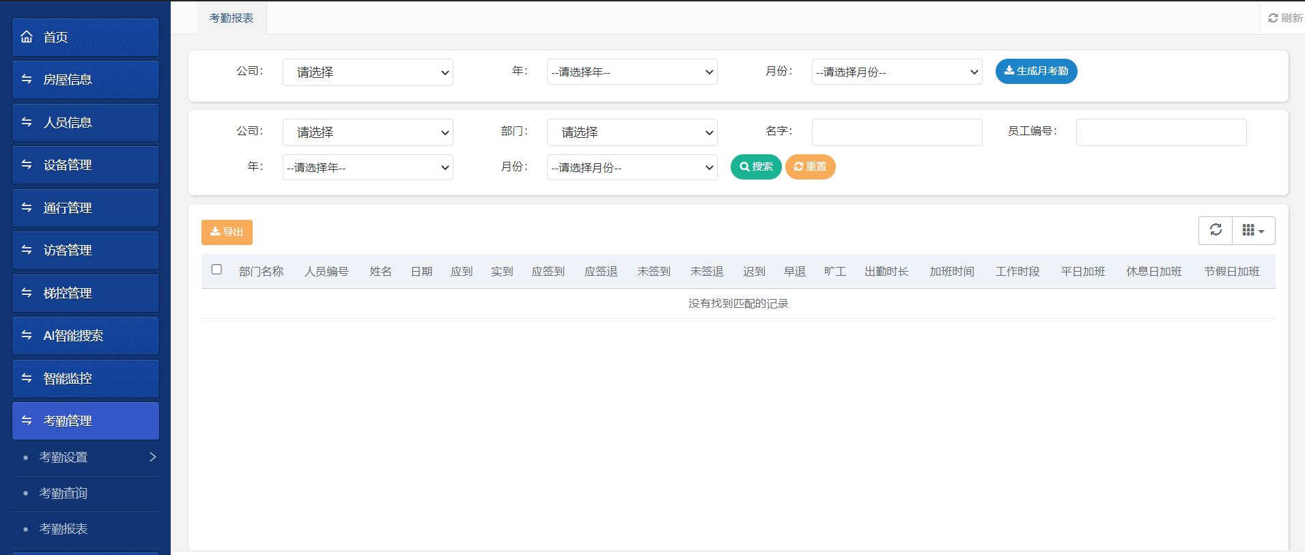The height and width of the screenshot is (555, 1305).
Task: Open the search panel 月份 dropdown
Action: [x=632, y=167]
